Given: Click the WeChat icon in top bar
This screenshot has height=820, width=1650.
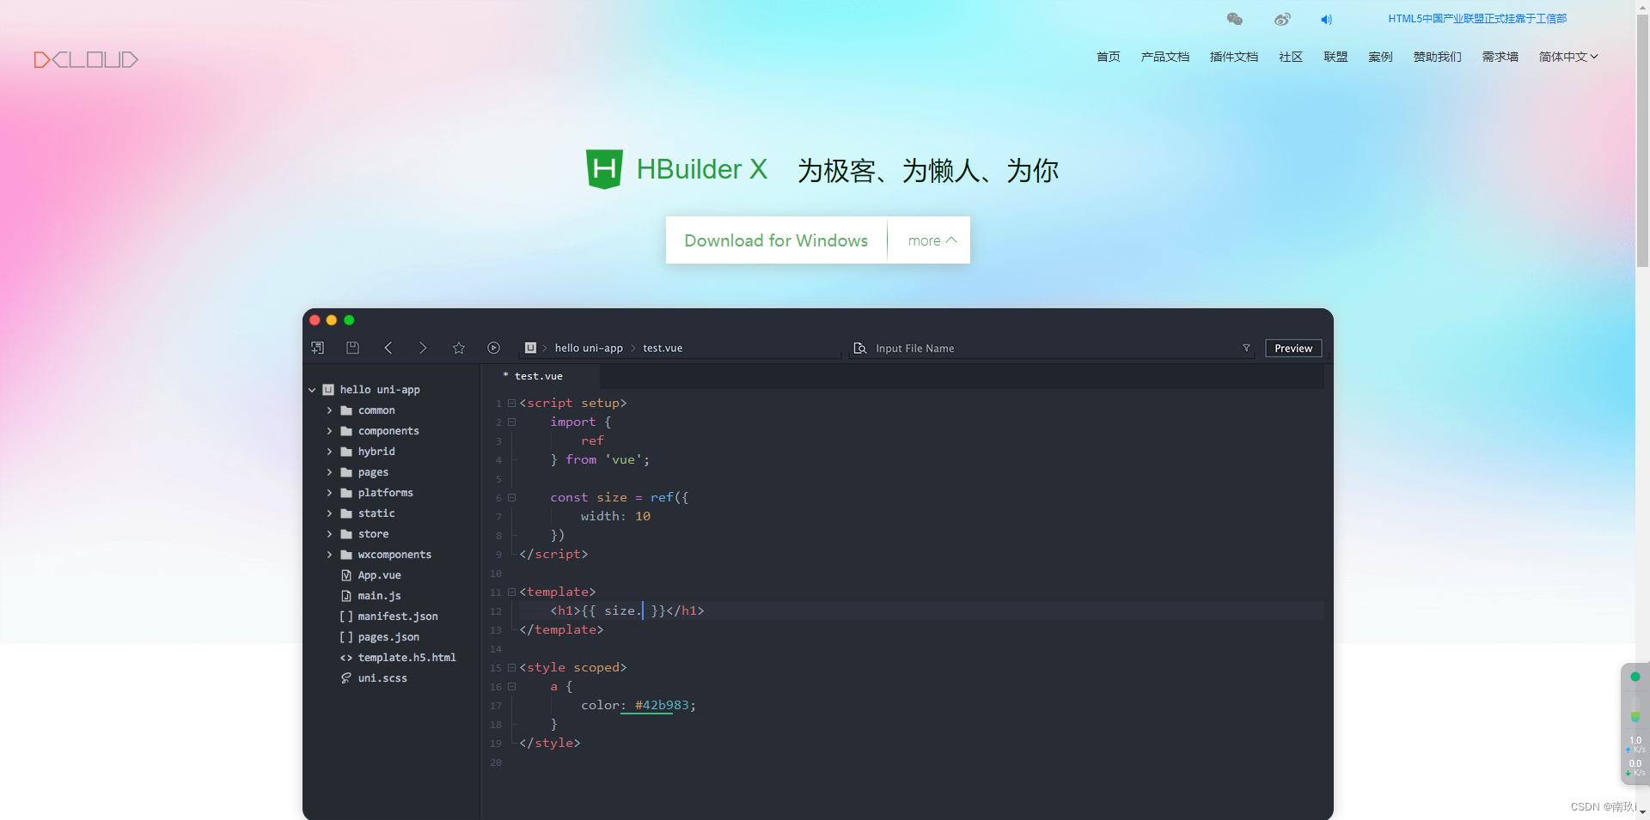Looking at the screenshot, I should pos(1235,19).
